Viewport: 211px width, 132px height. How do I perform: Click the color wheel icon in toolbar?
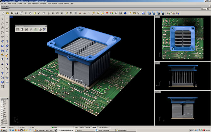111,13
